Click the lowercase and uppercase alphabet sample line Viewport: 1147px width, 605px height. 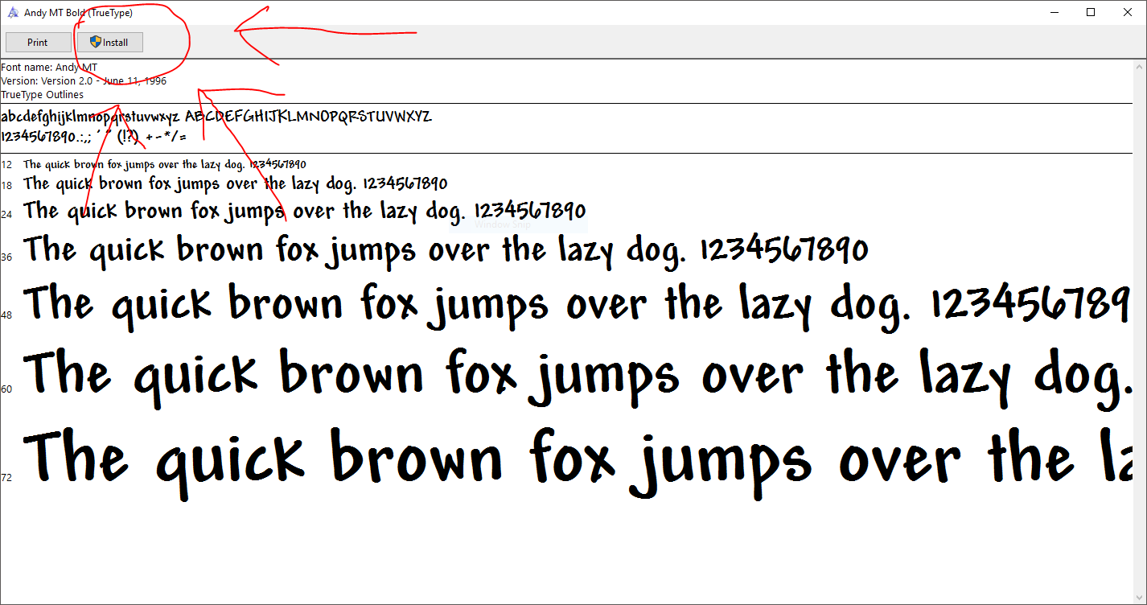216,117
